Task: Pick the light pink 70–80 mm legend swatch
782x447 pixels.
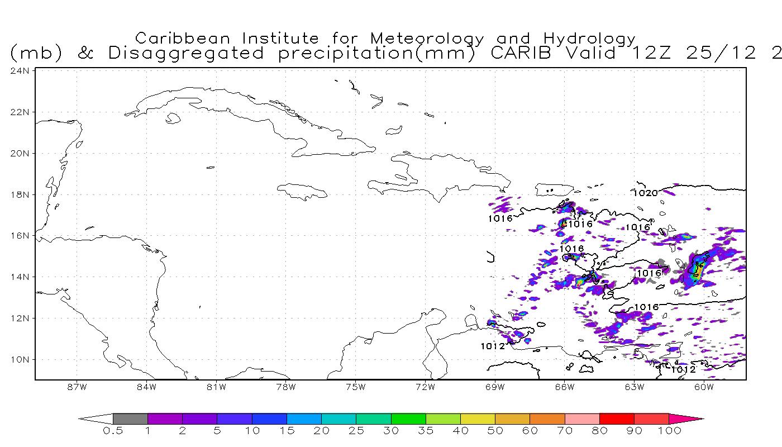Action: pyautogui.click(x=582, y=419)
